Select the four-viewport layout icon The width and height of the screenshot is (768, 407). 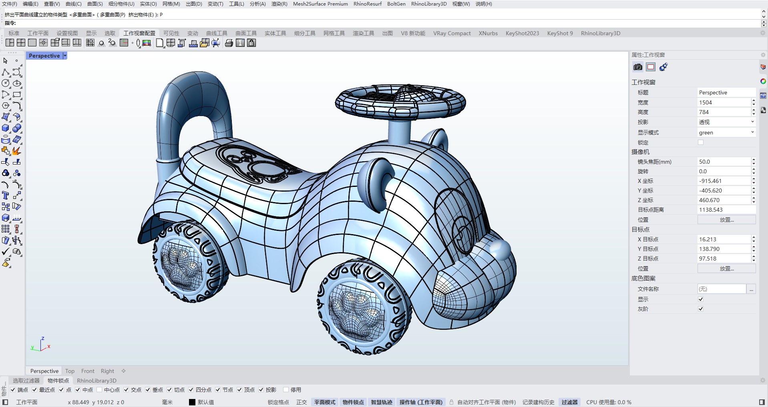(21, 43)
